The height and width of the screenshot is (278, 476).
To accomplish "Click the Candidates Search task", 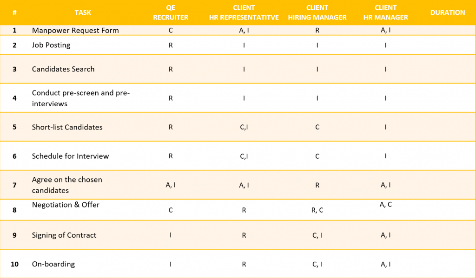I will click(x=63, y=69).
